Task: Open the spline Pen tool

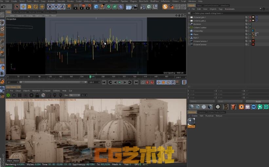Action: pyautogui.click(x=103, y=7)
